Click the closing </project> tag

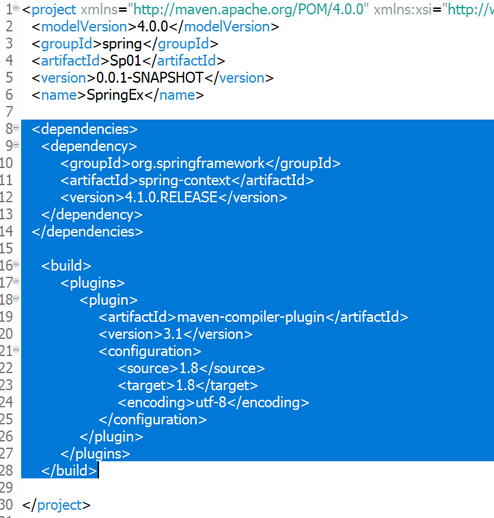[56, 506]
